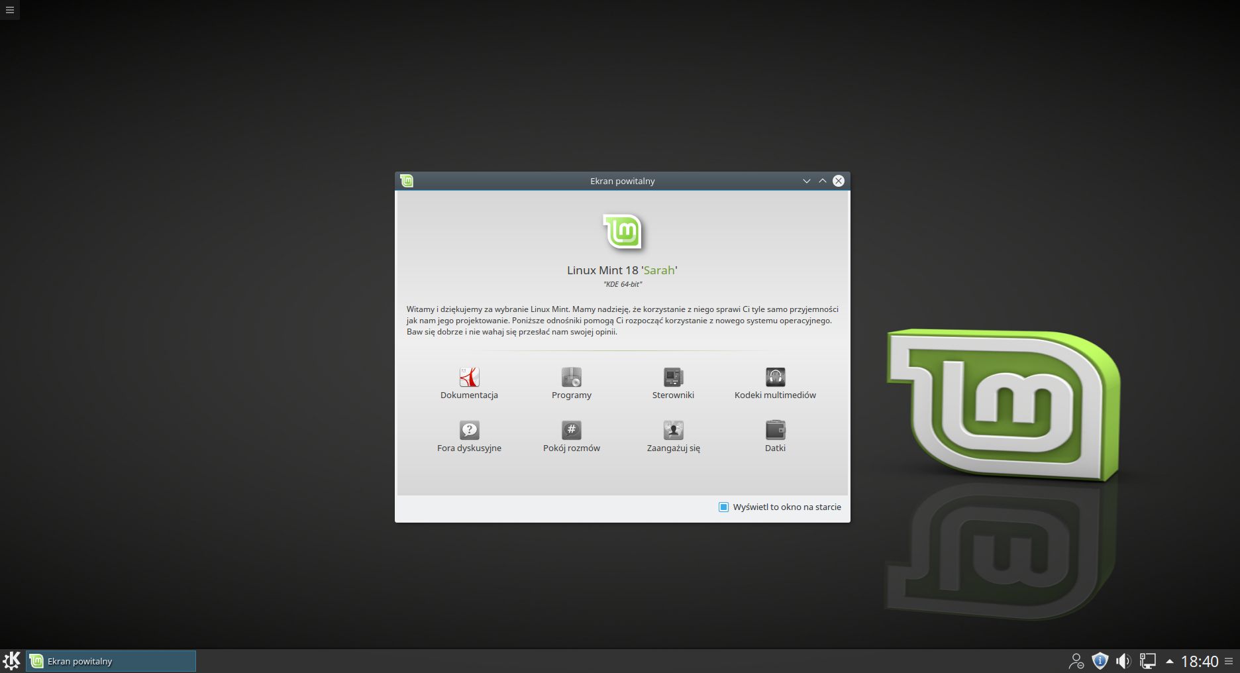Open the Fora dyskusyjne question-mark icon
The height and width of the screenshot is (673, 1240).
pyautogui.click(x=469, y=430)
